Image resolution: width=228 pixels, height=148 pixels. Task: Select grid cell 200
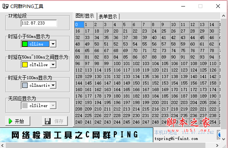coord(156,102)
